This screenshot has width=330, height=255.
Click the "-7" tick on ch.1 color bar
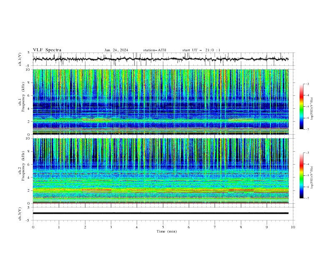click(x=307, y=129)
